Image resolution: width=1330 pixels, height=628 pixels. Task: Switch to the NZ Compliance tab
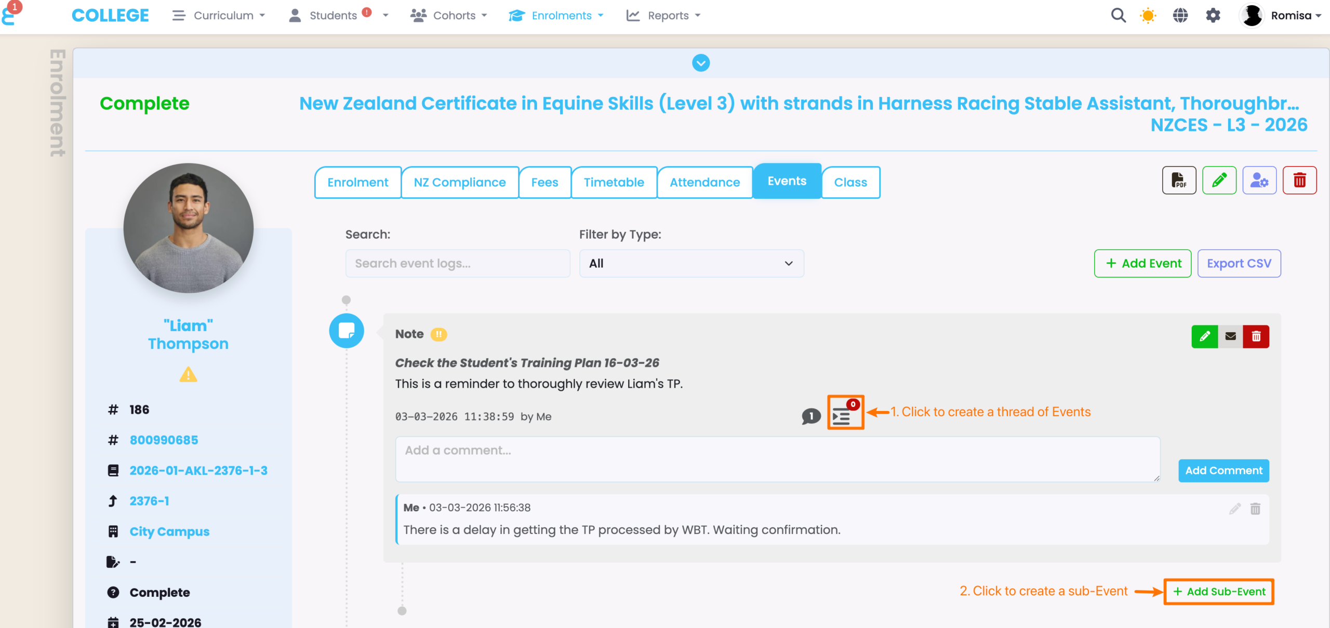coord(459,182)
